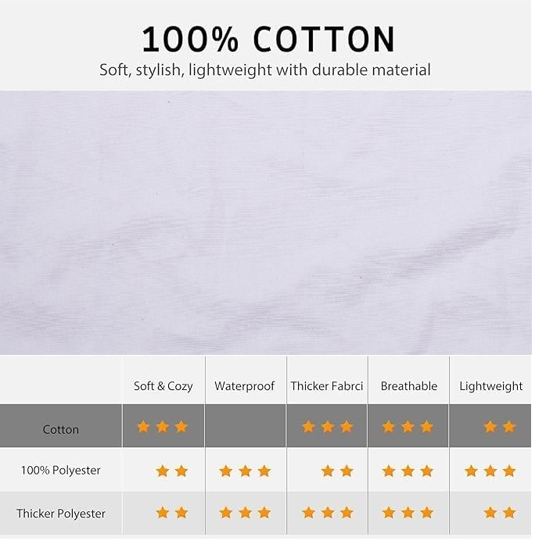535x541 pixels.
Task: Click the empty Cotton Waterproof cell
Action: pyautogui.click(x=246, y=426)
